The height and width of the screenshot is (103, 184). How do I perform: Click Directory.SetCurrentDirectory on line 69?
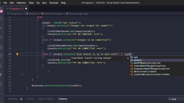pyautogui.click(x=51, y=86)
